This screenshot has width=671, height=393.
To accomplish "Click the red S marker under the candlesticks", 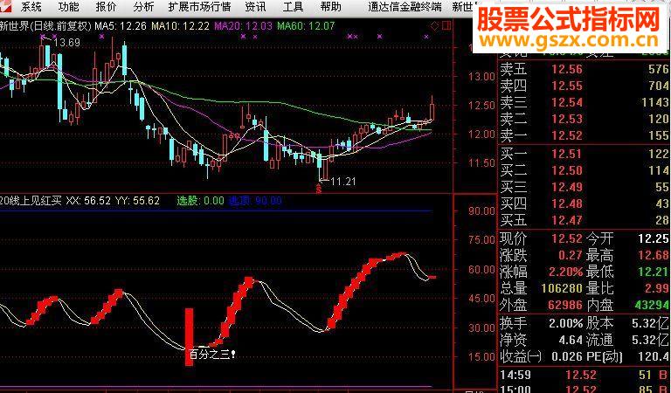I will 318,189.
